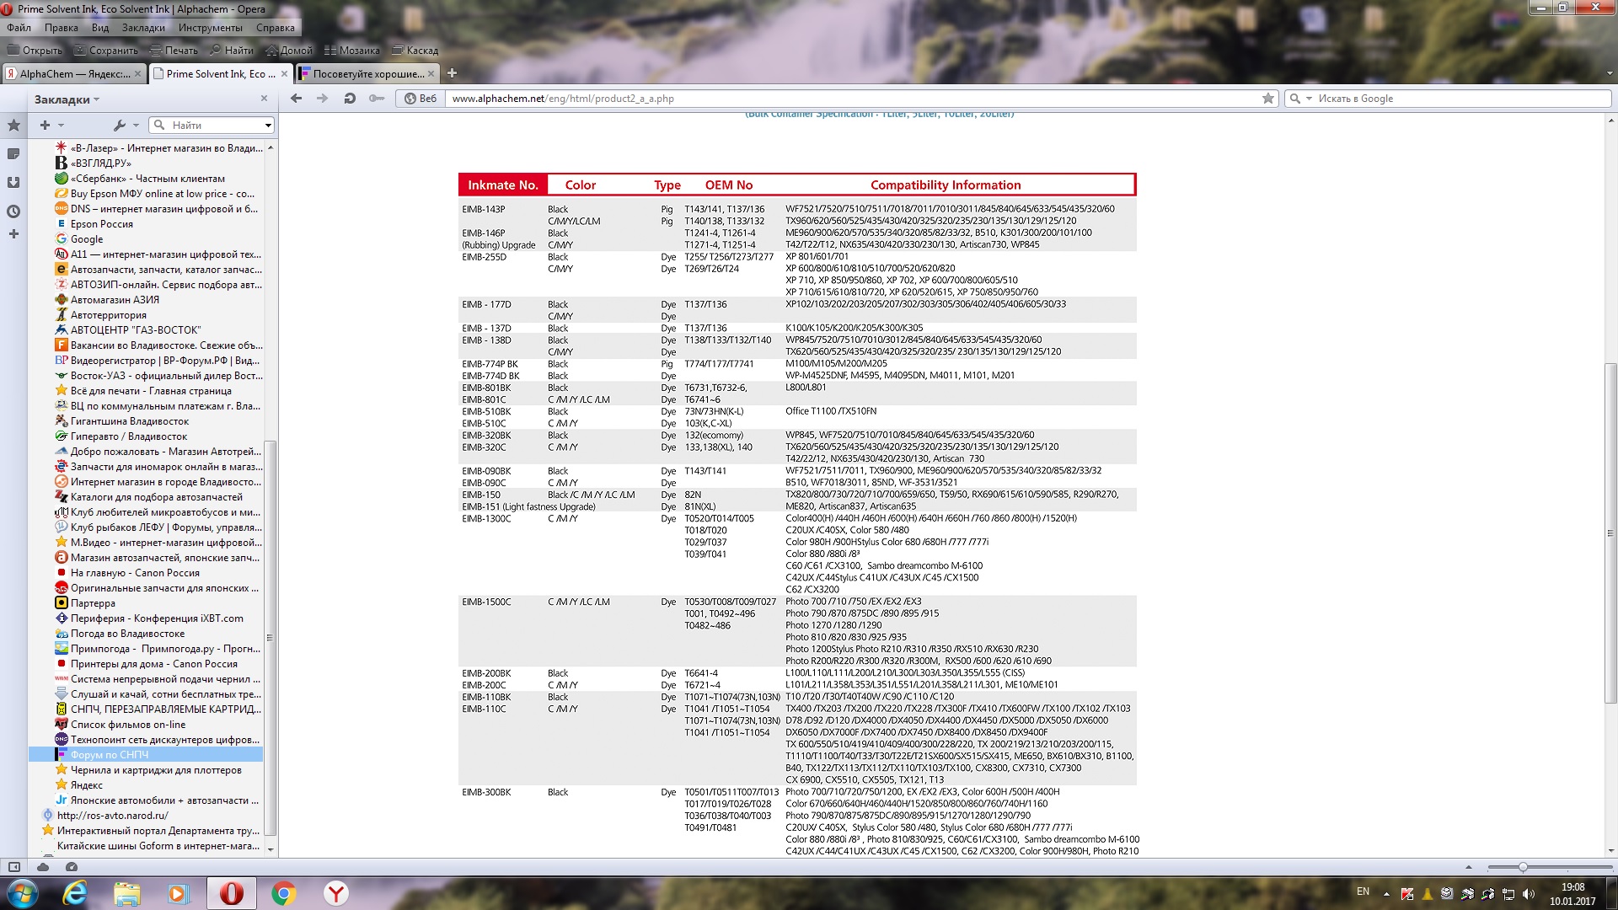Click the EN language indicator in tray
Image resolution: width=1618 pixels, height=910 pixels.
click(x=1363, y=891)
